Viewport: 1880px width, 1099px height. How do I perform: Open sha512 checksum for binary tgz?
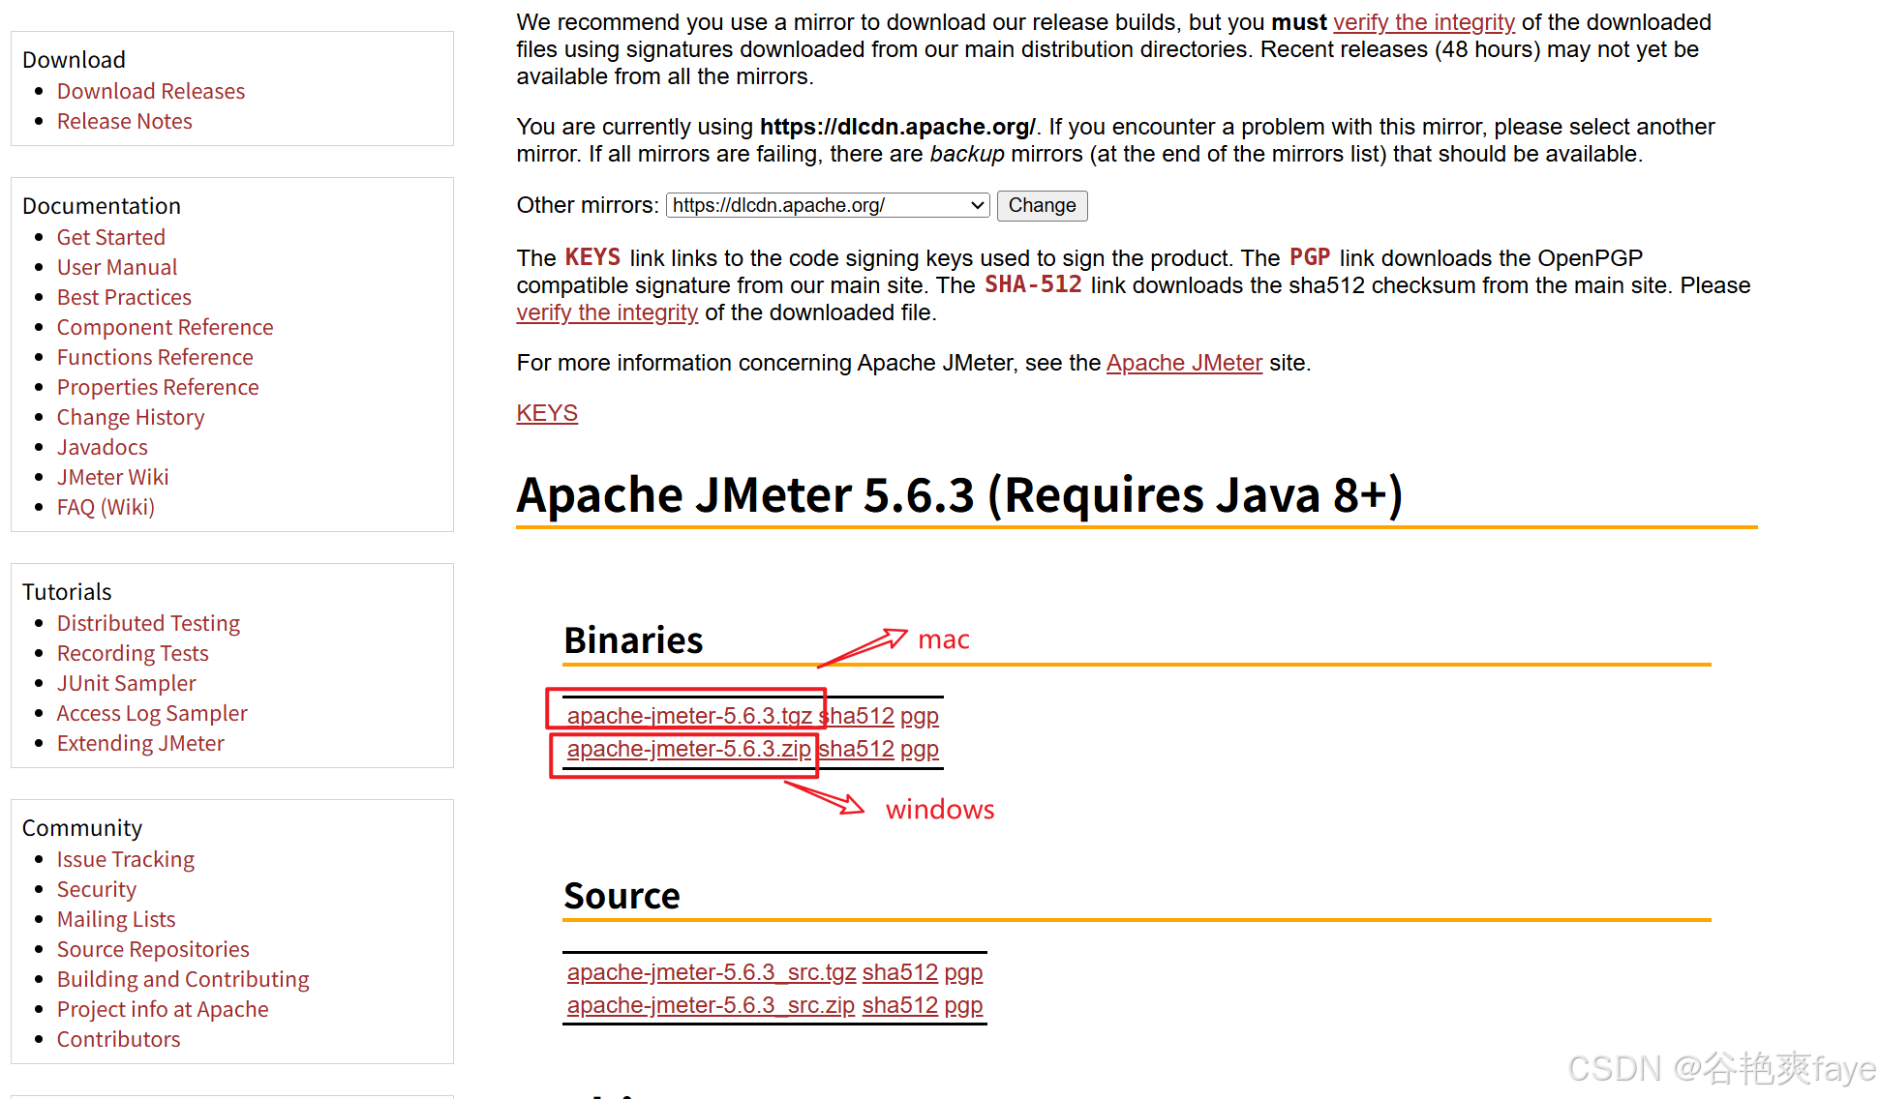click(858, 716)
